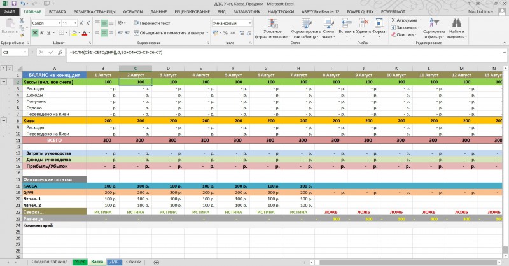
Task: Collapse the Киви group with outline minus
Action: [4, 120]
